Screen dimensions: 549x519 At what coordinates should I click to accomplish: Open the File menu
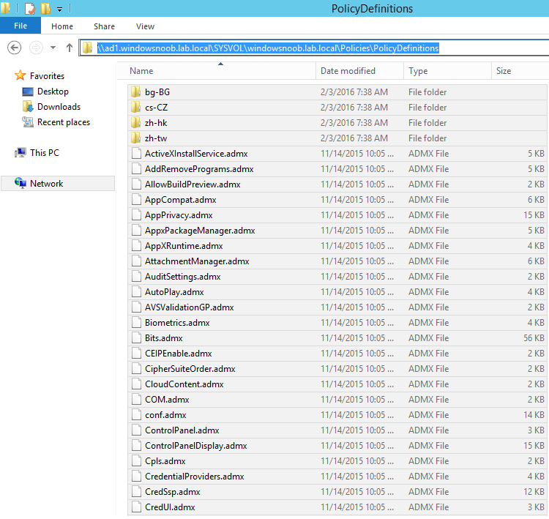tap(20, 26)
